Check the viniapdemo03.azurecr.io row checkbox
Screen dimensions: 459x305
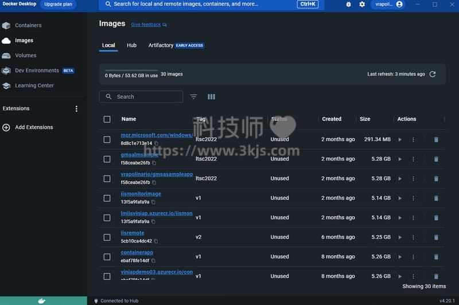click(107, 276)
